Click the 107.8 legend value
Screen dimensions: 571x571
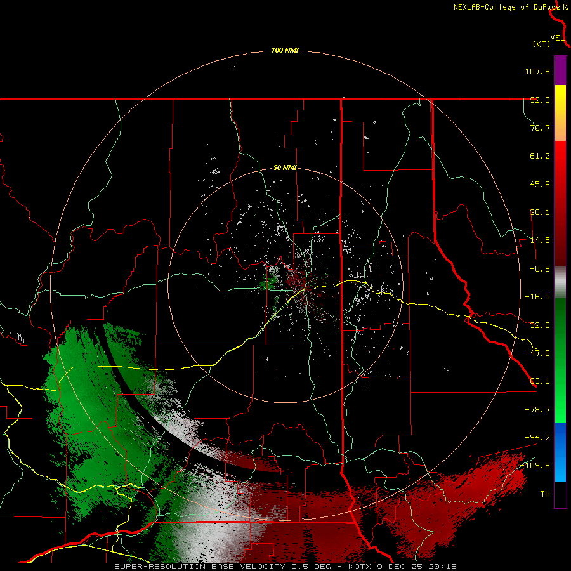(x=537, y=71)
